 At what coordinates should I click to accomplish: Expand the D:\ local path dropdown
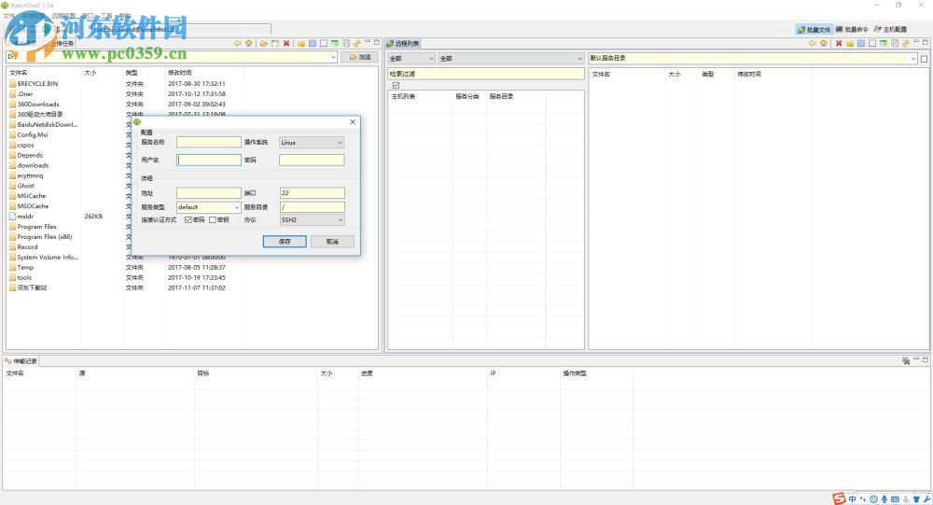[x=333, y=57]
